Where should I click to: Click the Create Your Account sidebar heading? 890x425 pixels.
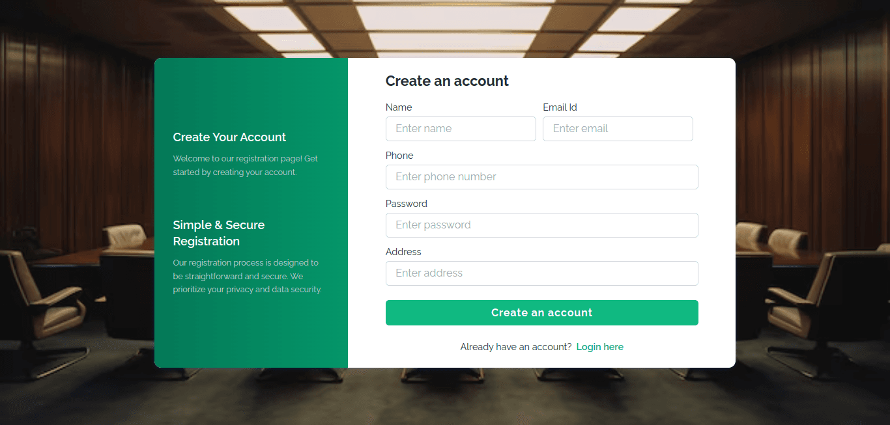click(x=229, y=137)
